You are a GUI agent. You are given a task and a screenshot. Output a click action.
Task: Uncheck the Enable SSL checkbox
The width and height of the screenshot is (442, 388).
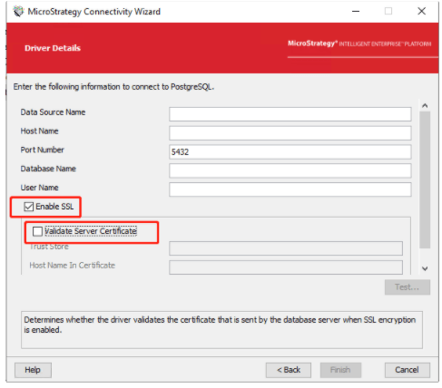(x=29, y=207)
